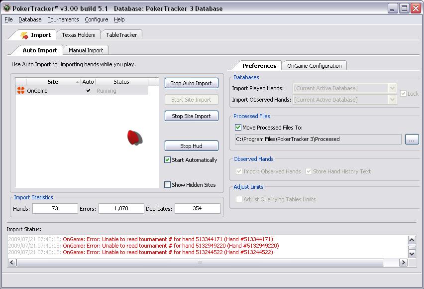Click the Import Status scroll right arrow
The width and height of the screenshot is (424, 289).
tap(403, 263)
